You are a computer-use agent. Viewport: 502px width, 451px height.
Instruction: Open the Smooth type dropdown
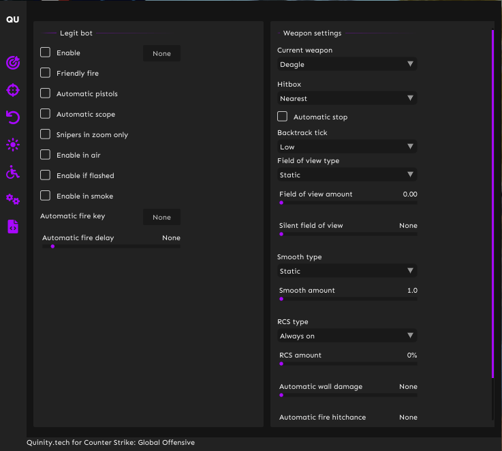point(347,271)
